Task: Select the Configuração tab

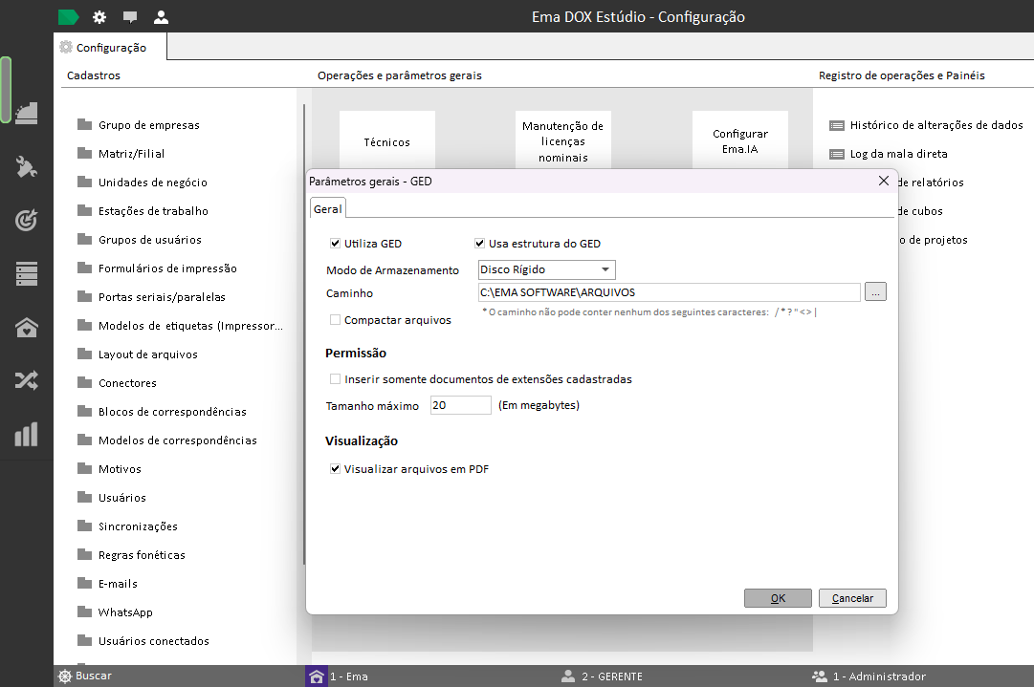Action: click(x=111, y=48)
